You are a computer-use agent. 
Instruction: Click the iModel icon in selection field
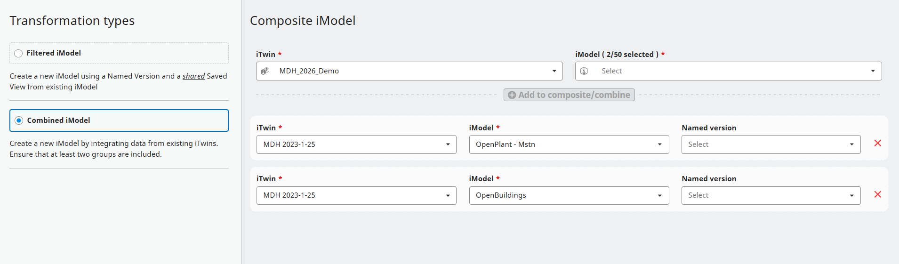tap(584, 71)
